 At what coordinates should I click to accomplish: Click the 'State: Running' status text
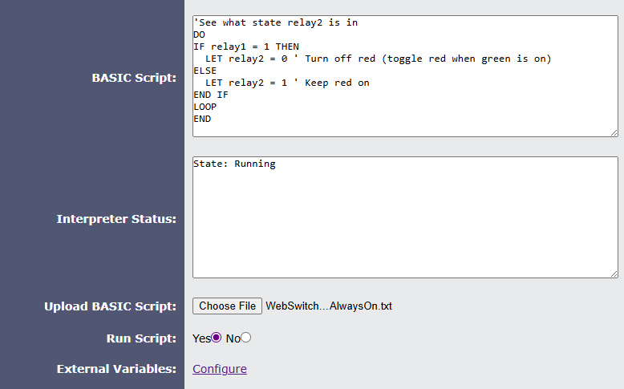pyautogui.click(x=234, y=164)
